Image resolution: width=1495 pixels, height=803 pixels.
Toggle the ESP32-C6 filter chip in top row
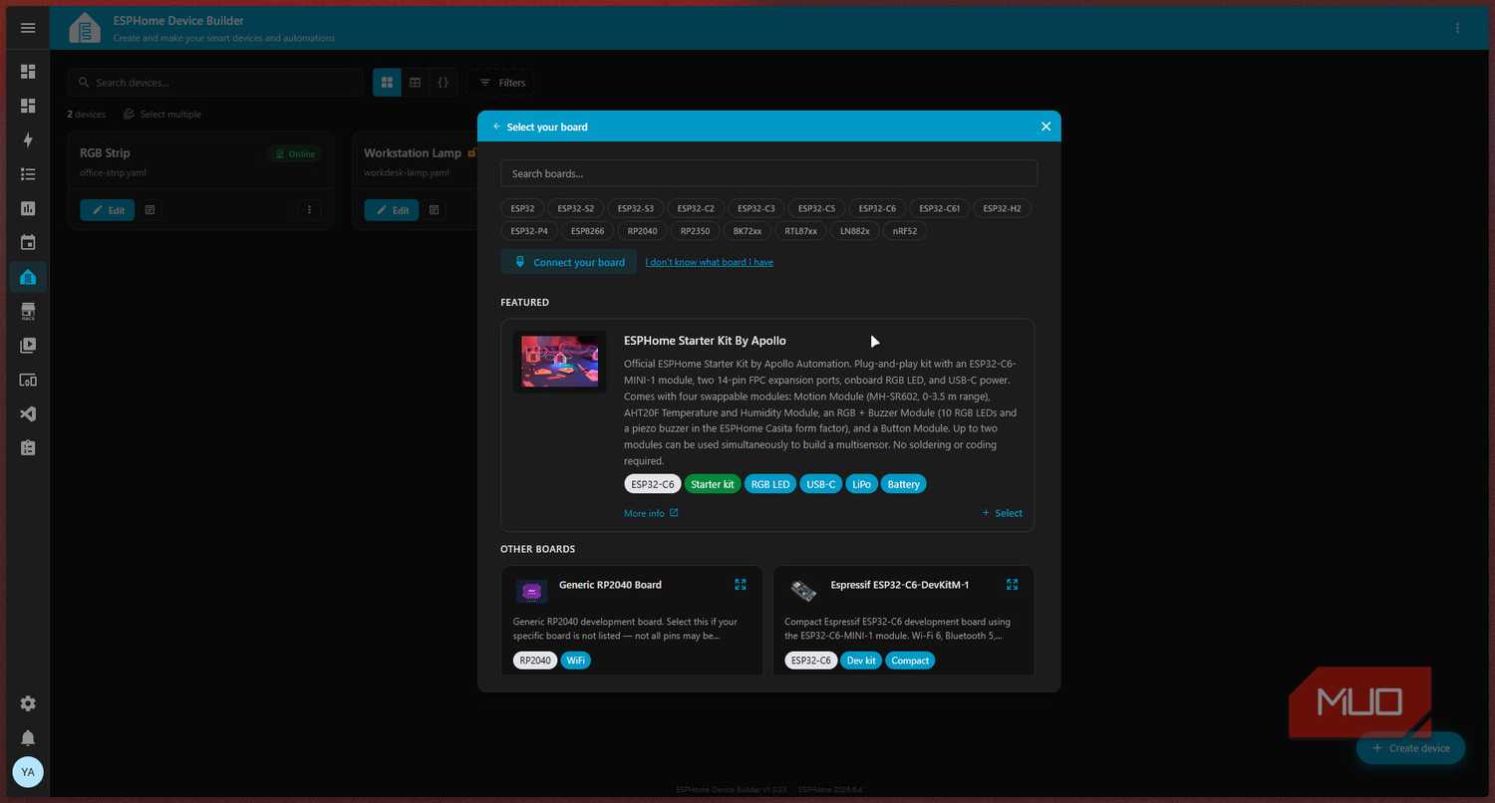tap(877, 208)
